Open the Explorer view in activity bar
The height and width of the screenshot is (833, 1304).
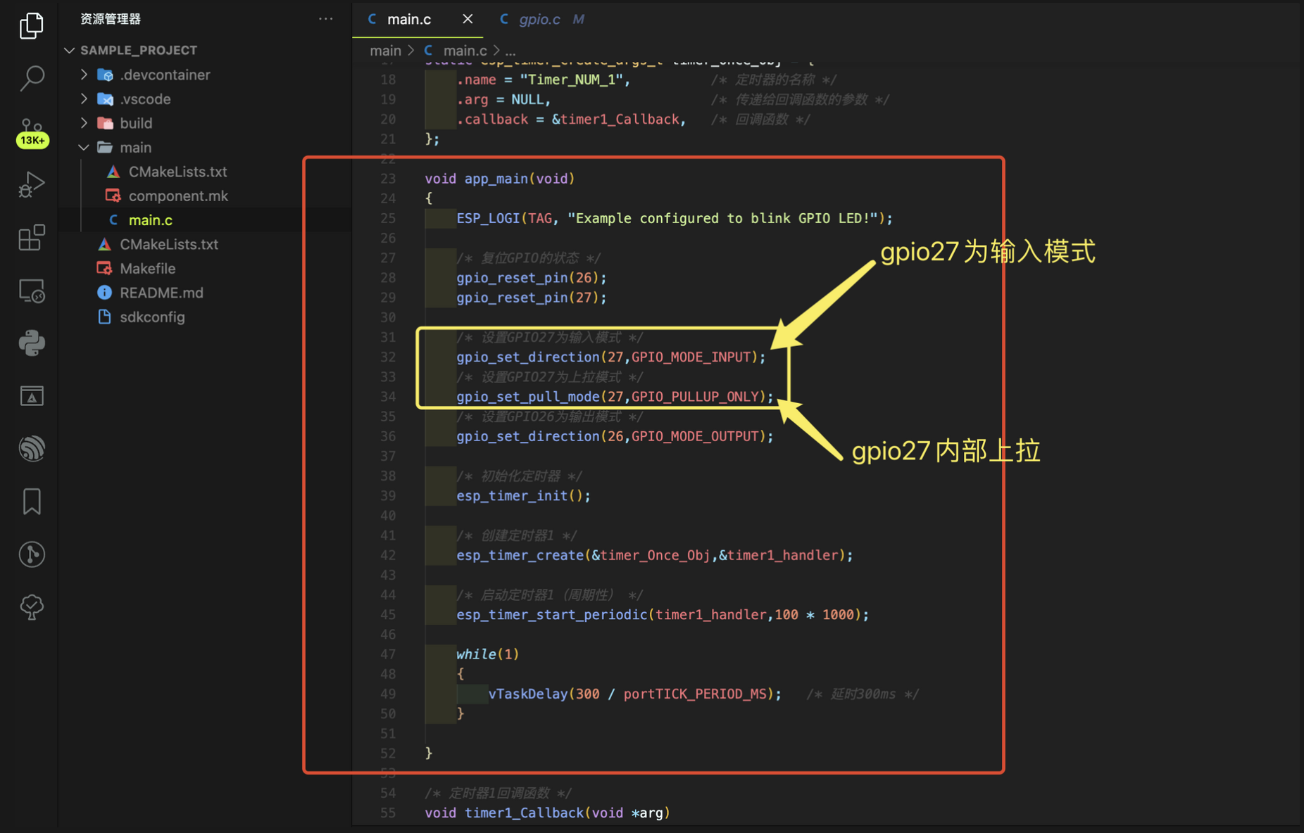coord(31,26)
